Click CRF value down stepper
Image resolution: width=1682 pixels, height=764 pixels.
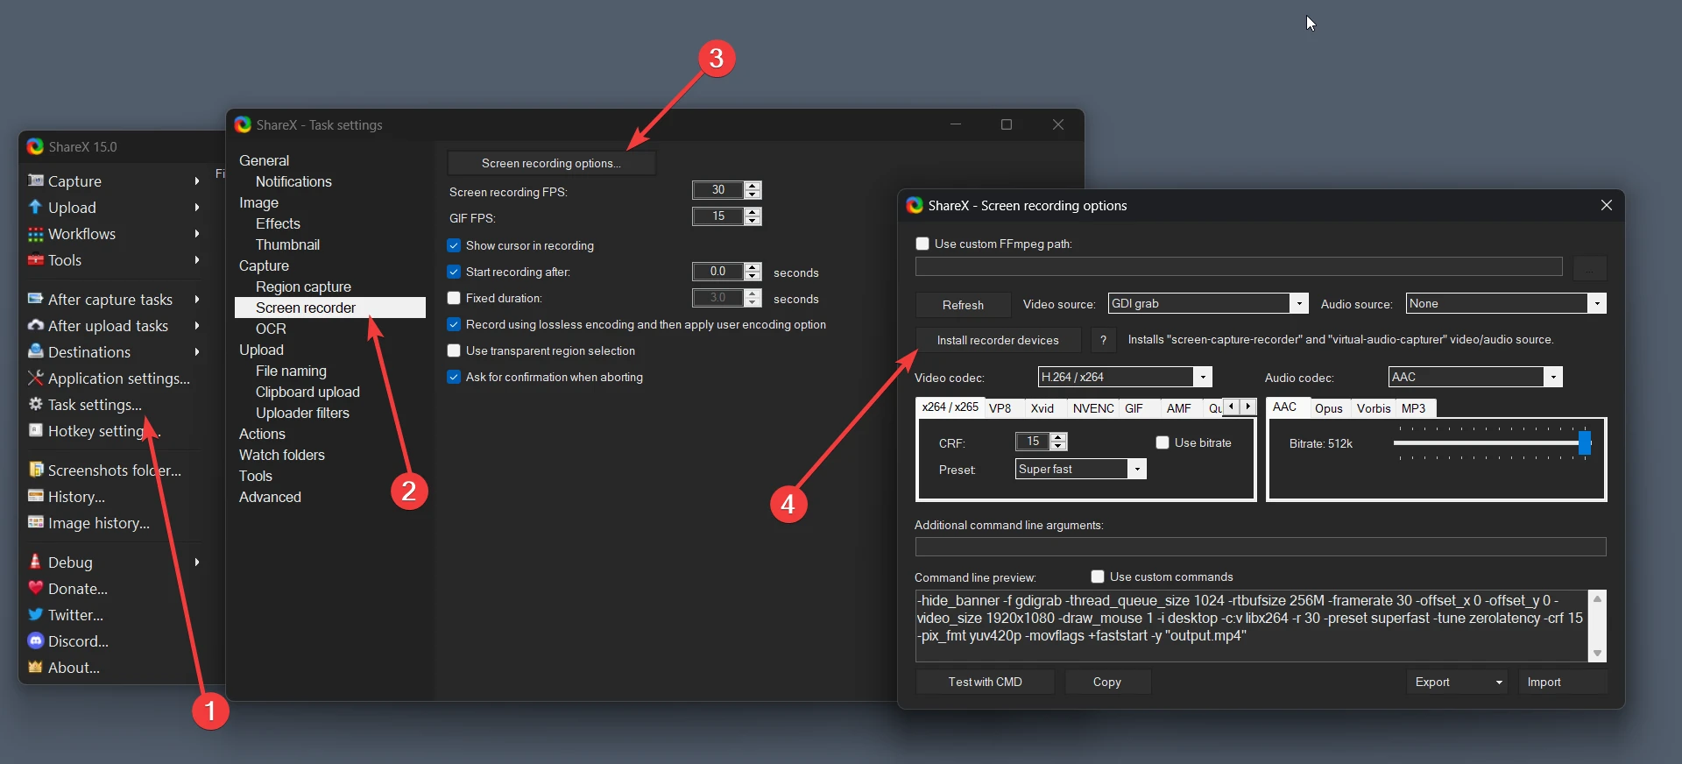click(1059, 446)
